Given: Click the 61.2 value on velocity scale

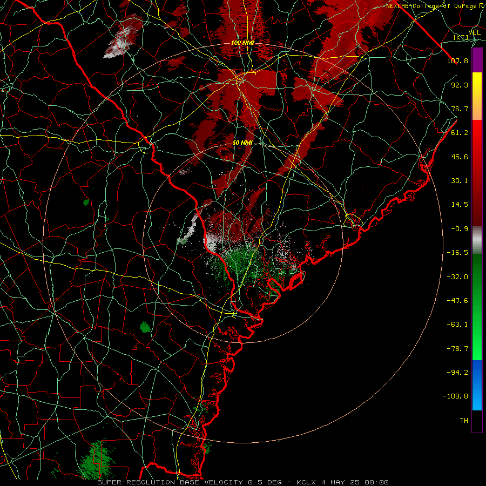Looking at the screenshot, I should [x=460, y=133].
